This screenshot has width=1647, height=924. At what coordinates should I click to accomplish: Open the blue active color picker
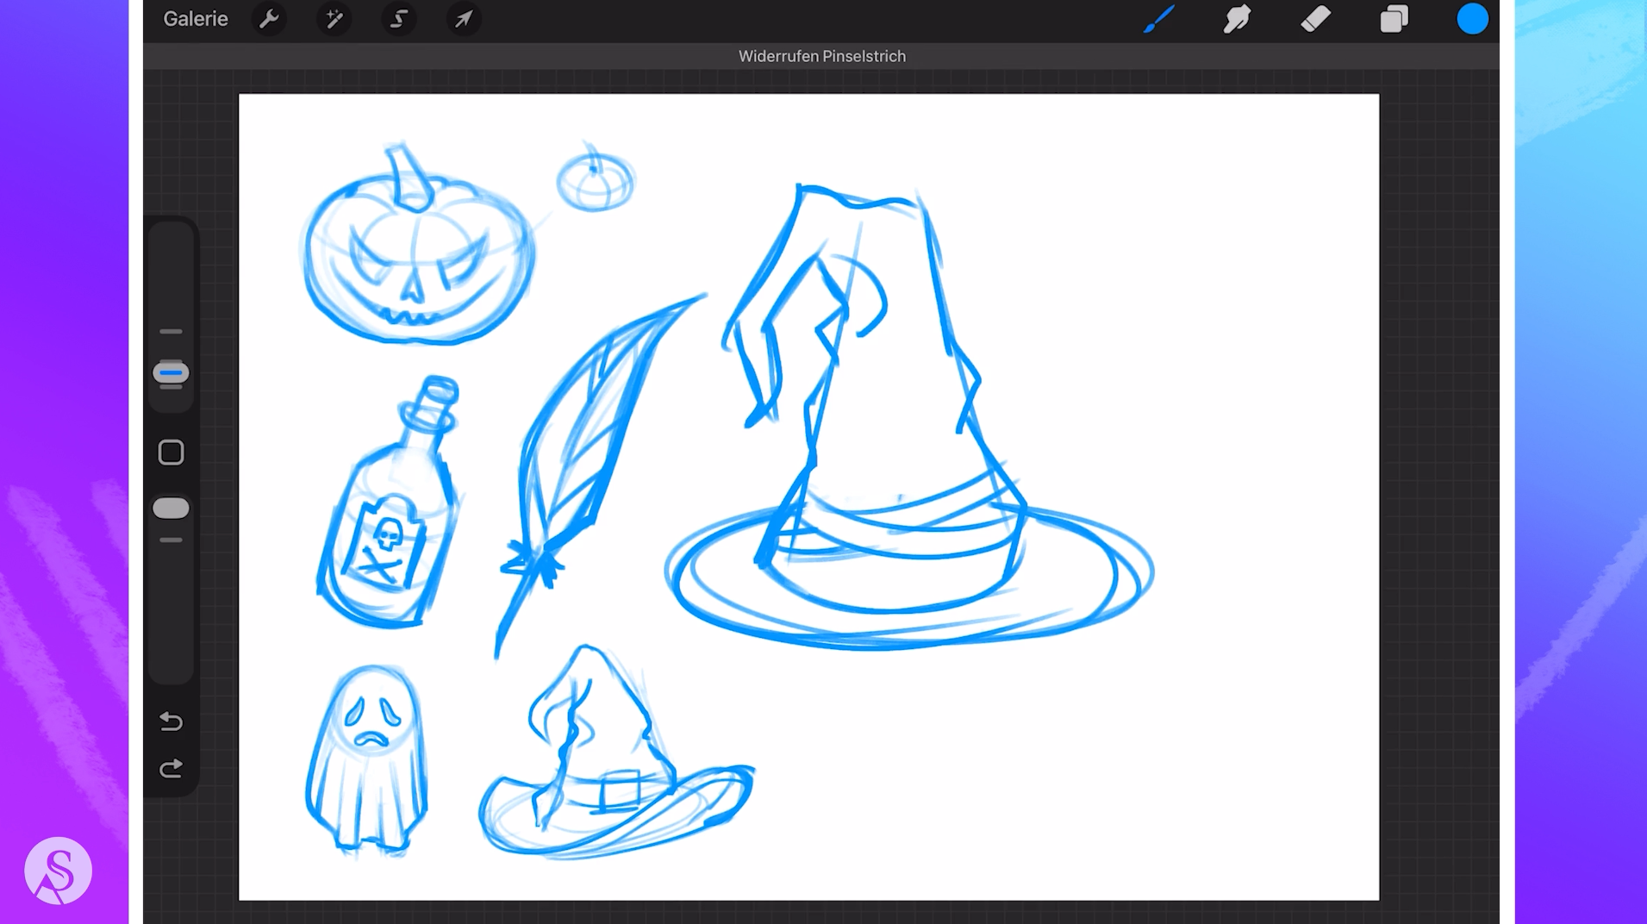point(1472,19)
